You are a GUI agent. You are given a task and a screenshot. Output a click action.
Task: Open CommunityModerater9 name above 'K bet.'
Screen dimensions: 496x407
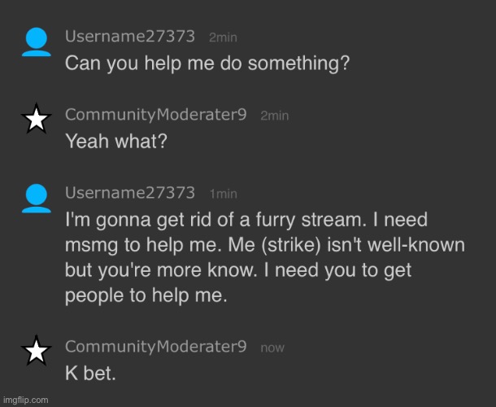[155, 347]
